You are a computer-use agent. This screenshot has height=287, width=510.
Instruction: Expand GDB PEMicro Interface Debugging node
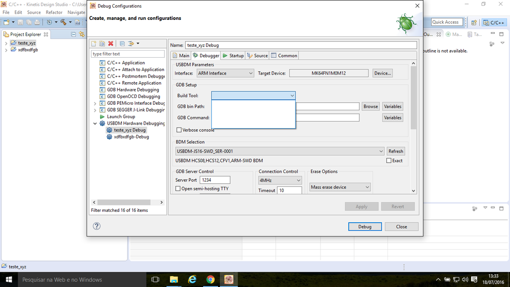(x=95, y=104)
